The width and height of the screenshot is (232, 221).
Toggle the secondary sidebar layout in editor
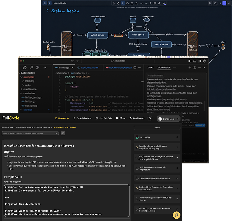(x=199, y=61)
